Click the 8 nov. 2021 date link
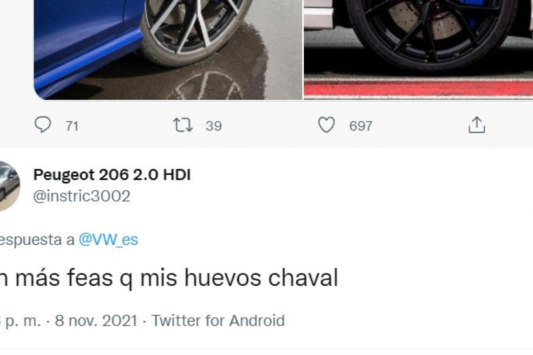533x355 pixels. coord(96,320)
